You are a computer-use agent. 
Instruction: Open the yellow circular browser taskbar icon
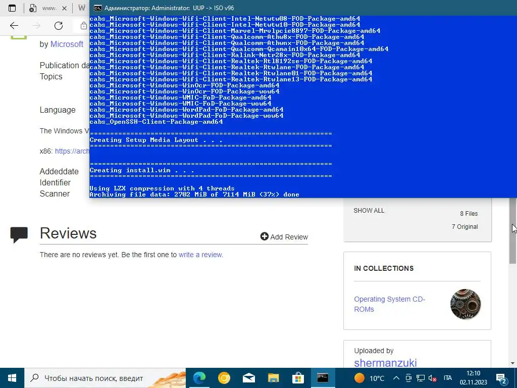224,378
